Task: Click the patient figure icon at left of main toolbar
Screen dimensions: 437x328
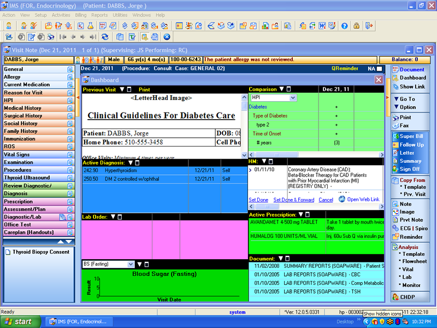Action: point(9,26)
